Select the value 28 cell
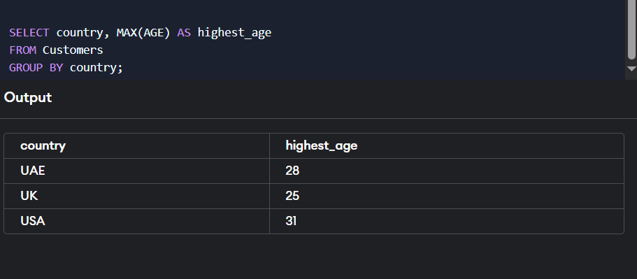Image resolution: width=637 pixels, height=279 pixels. (447, 171)
